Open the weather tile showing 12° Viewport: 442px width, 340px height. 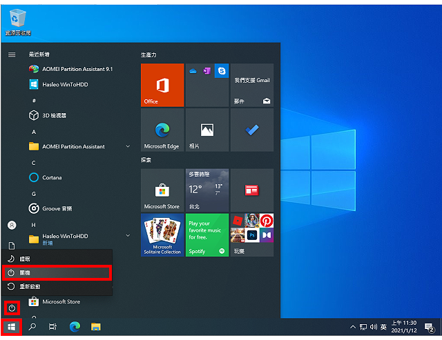[x=207, y=190]
